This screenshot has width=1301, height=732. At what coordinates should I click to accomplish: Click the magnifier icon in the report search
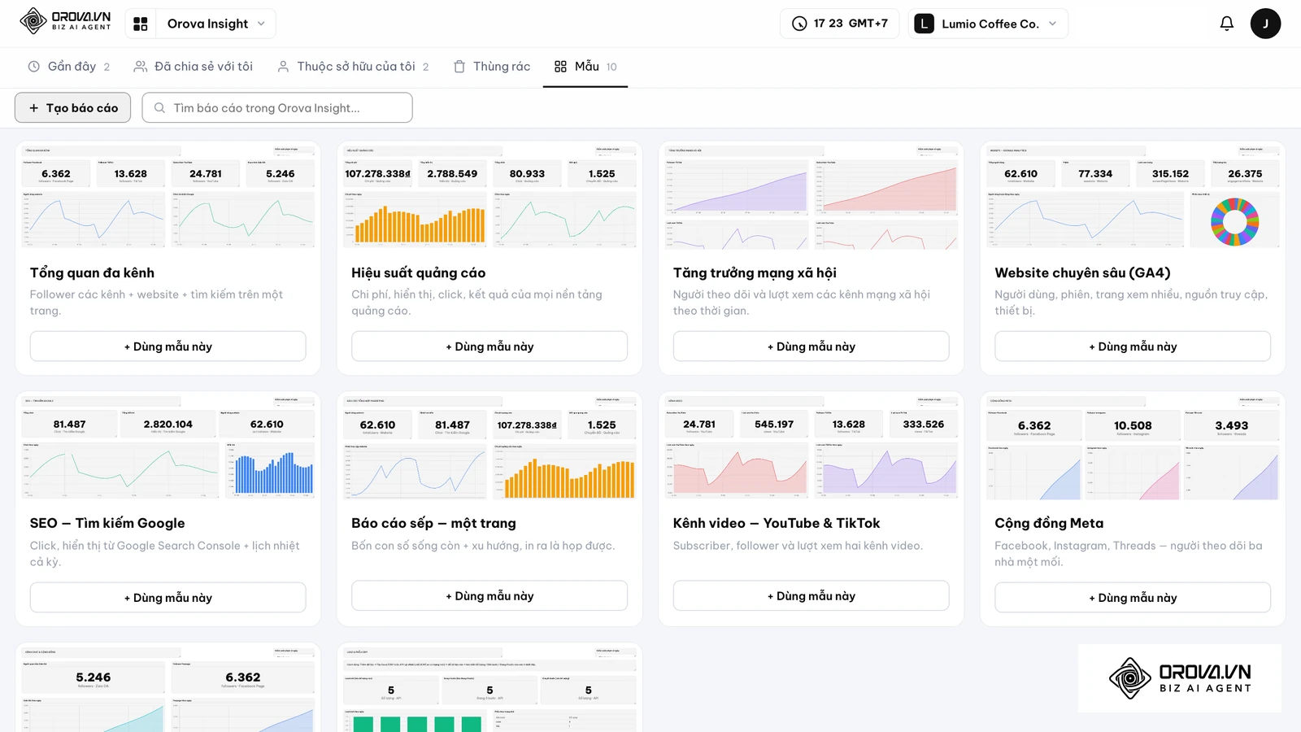[159, 107]
